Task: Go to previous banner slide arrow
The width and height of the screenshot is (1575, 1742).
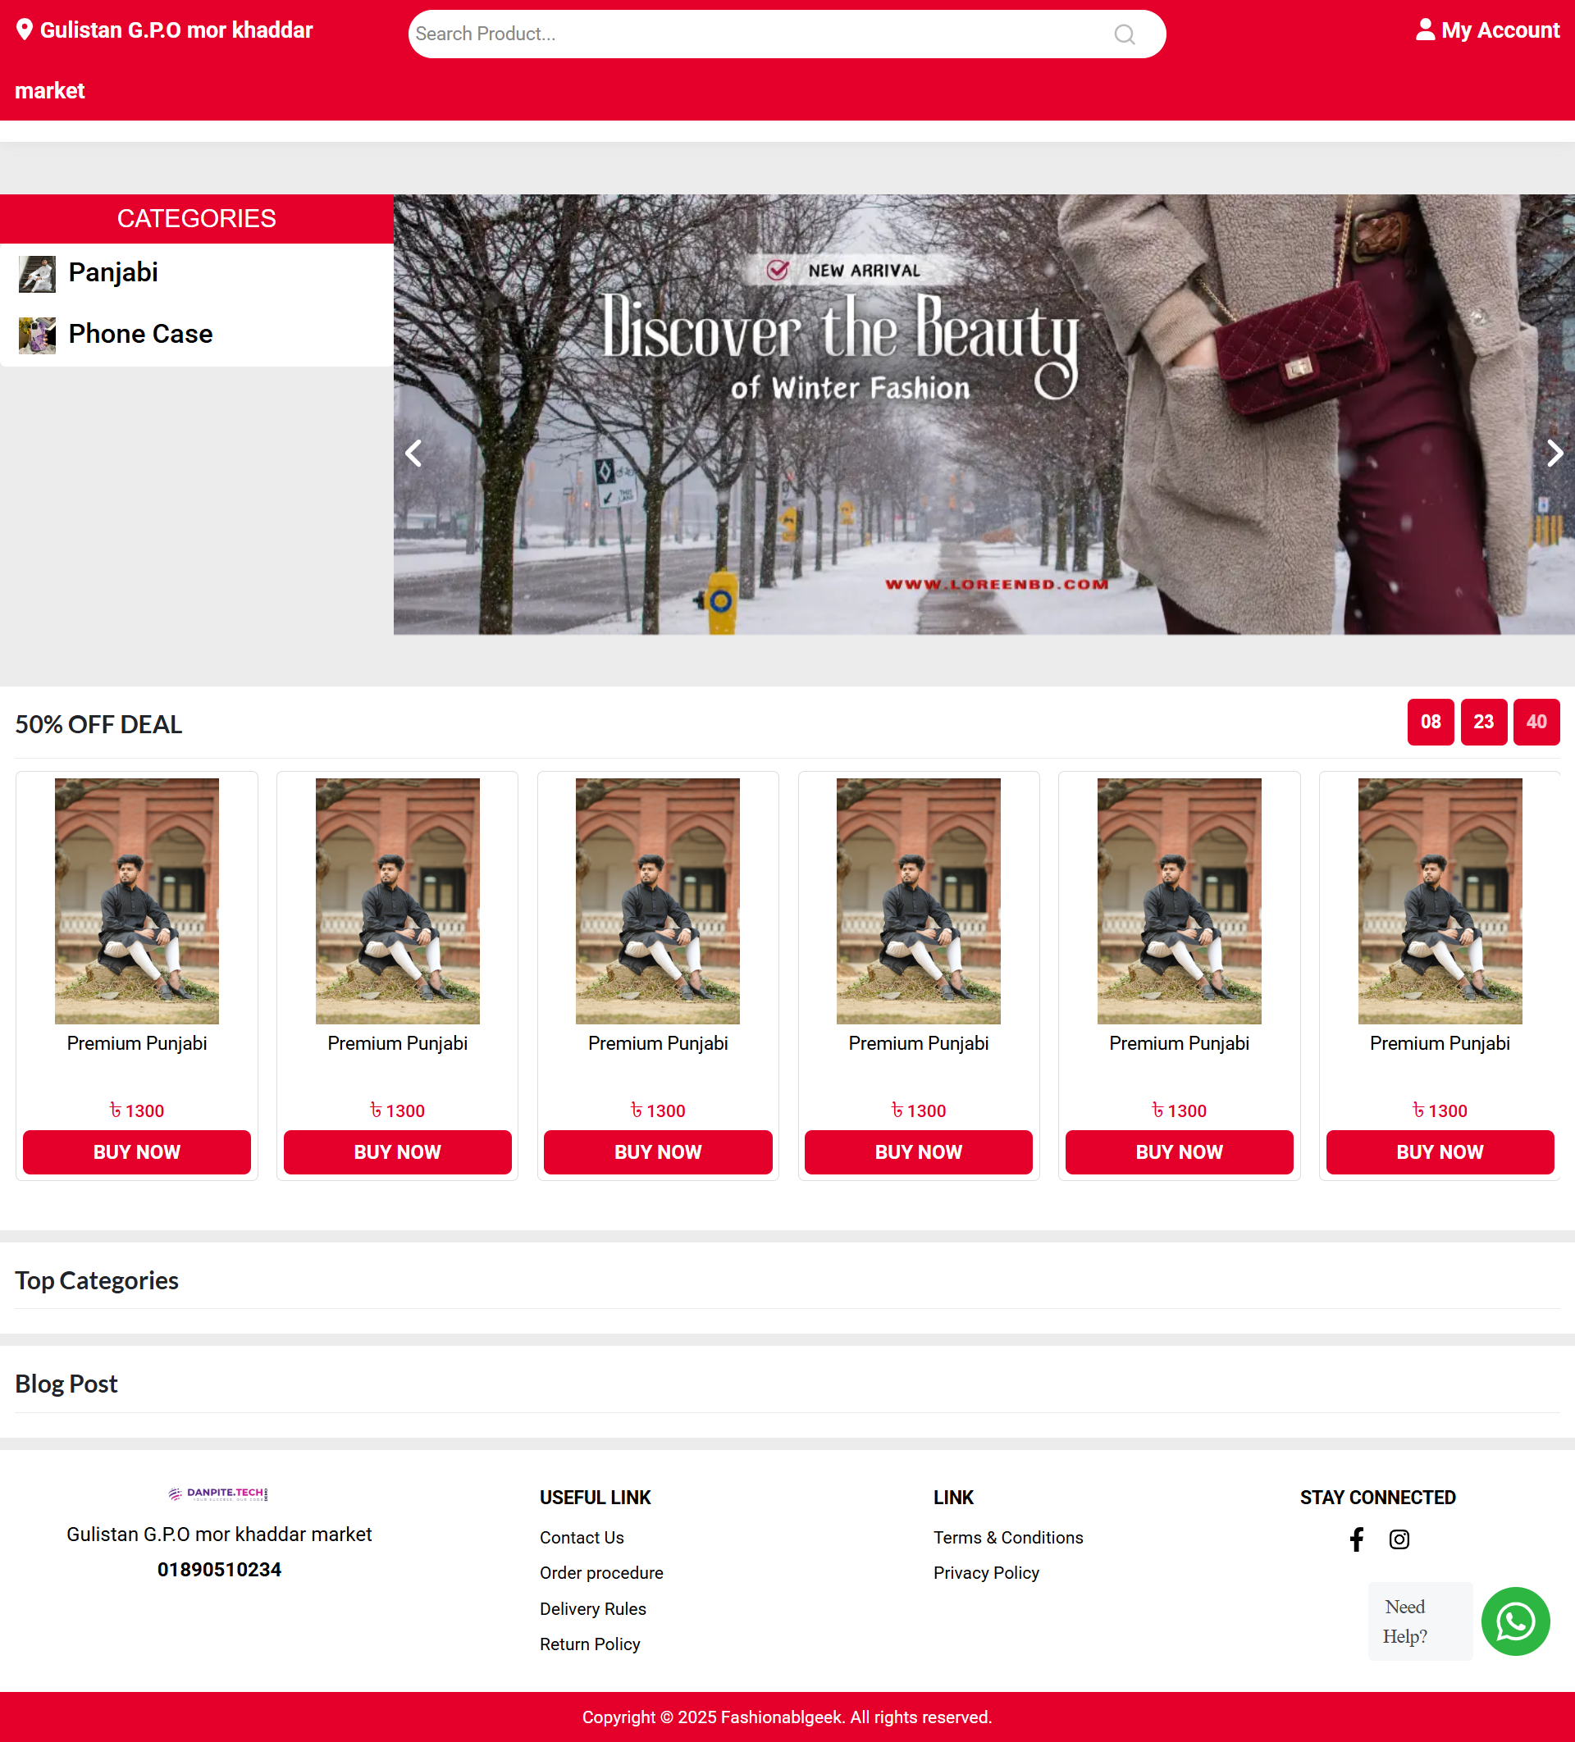Action: pyautogui.click(x=414, y=453)
